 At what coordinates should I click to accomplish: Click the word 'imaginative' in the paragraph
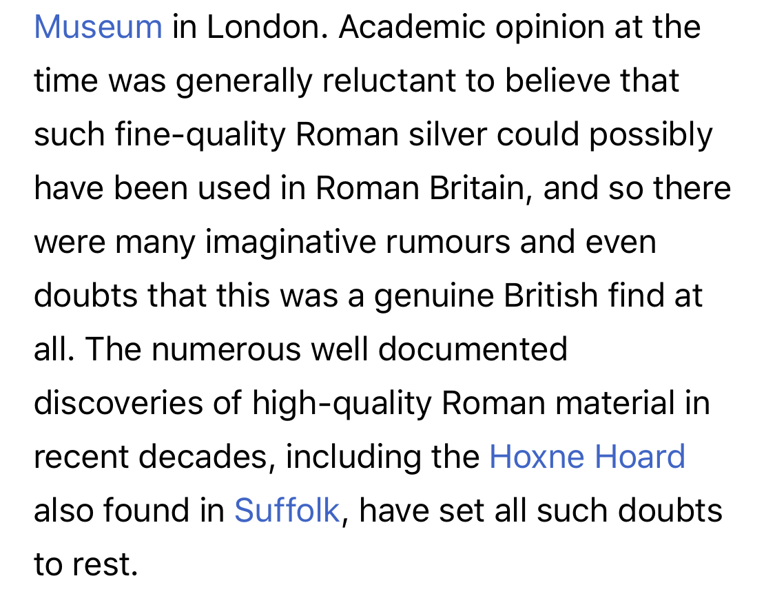click(x=291, y=243)
